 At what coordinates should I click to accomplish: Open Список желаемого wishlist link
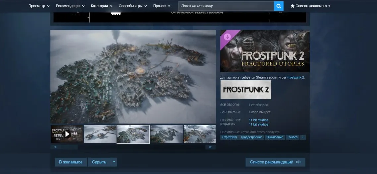[x=310, y=6]
